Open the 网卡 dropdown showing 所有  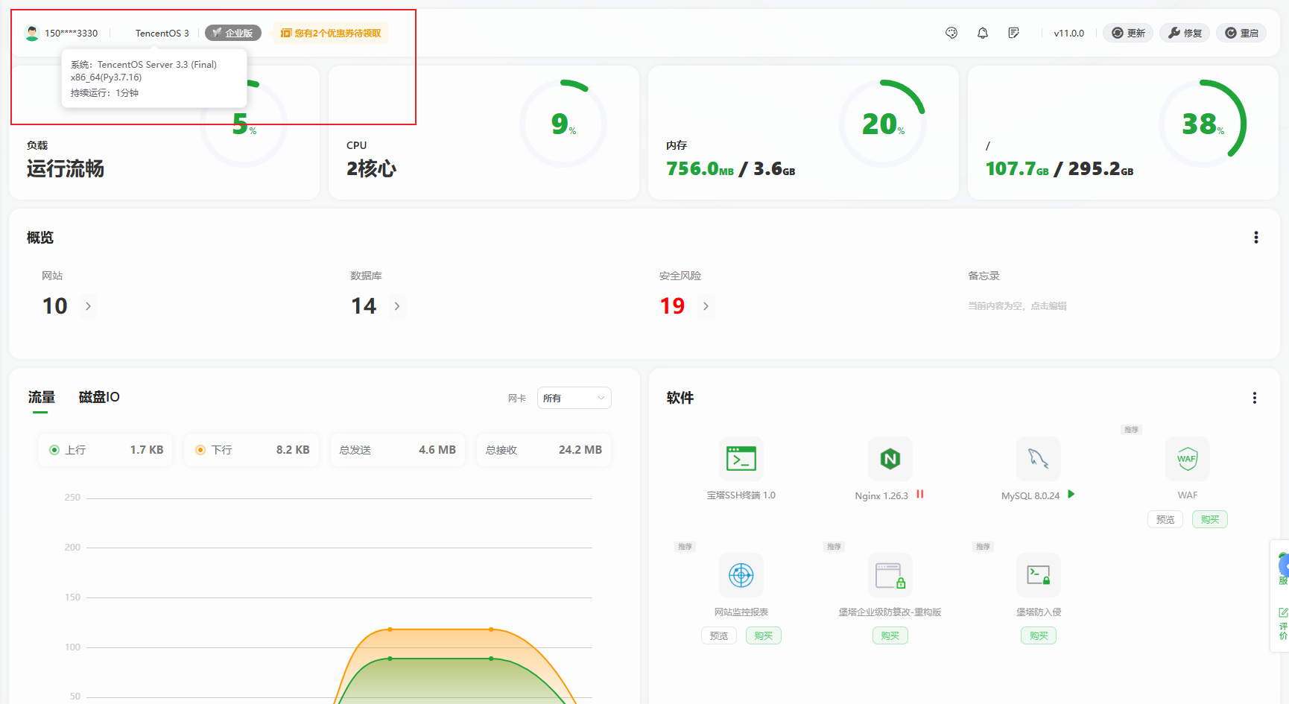click(x=574, y=399)
